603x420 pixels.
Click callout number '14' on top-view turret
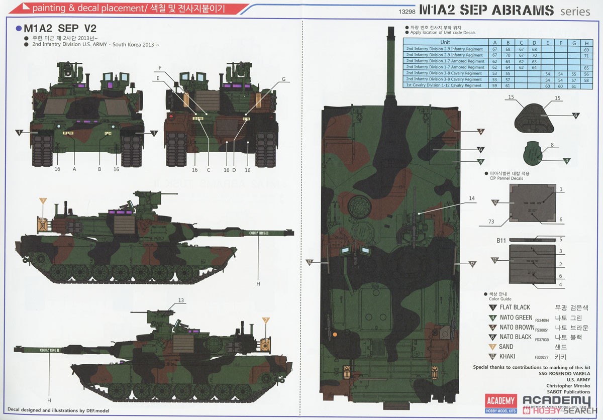coord(471,198)
